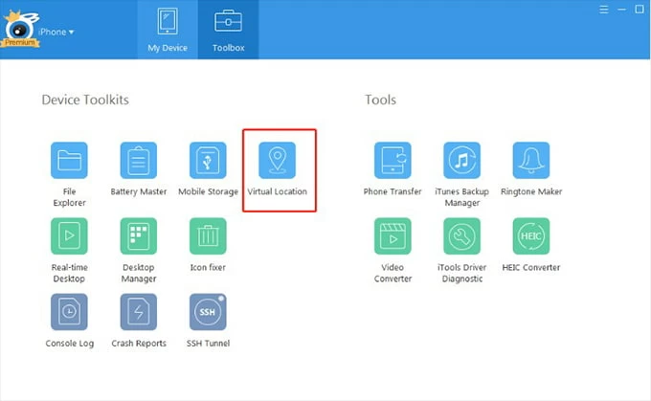The width and height of the screenshot is (651, 401).
Task: View the Console Log
Action: (69, 312)
